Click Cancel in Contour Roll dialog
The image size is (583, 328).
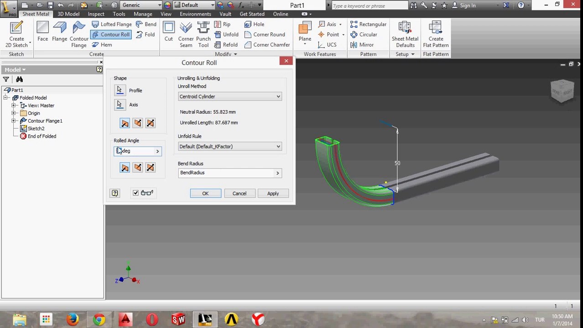click(239, 194)
